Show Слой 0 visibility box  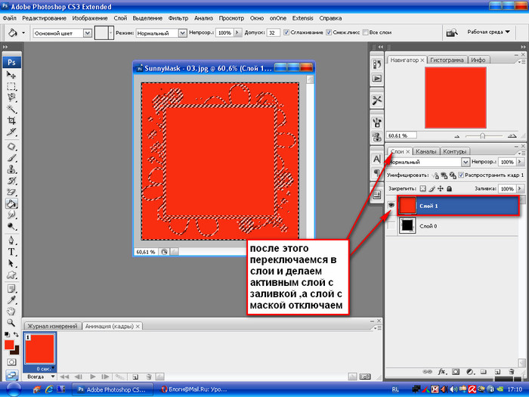pos(391,226)
